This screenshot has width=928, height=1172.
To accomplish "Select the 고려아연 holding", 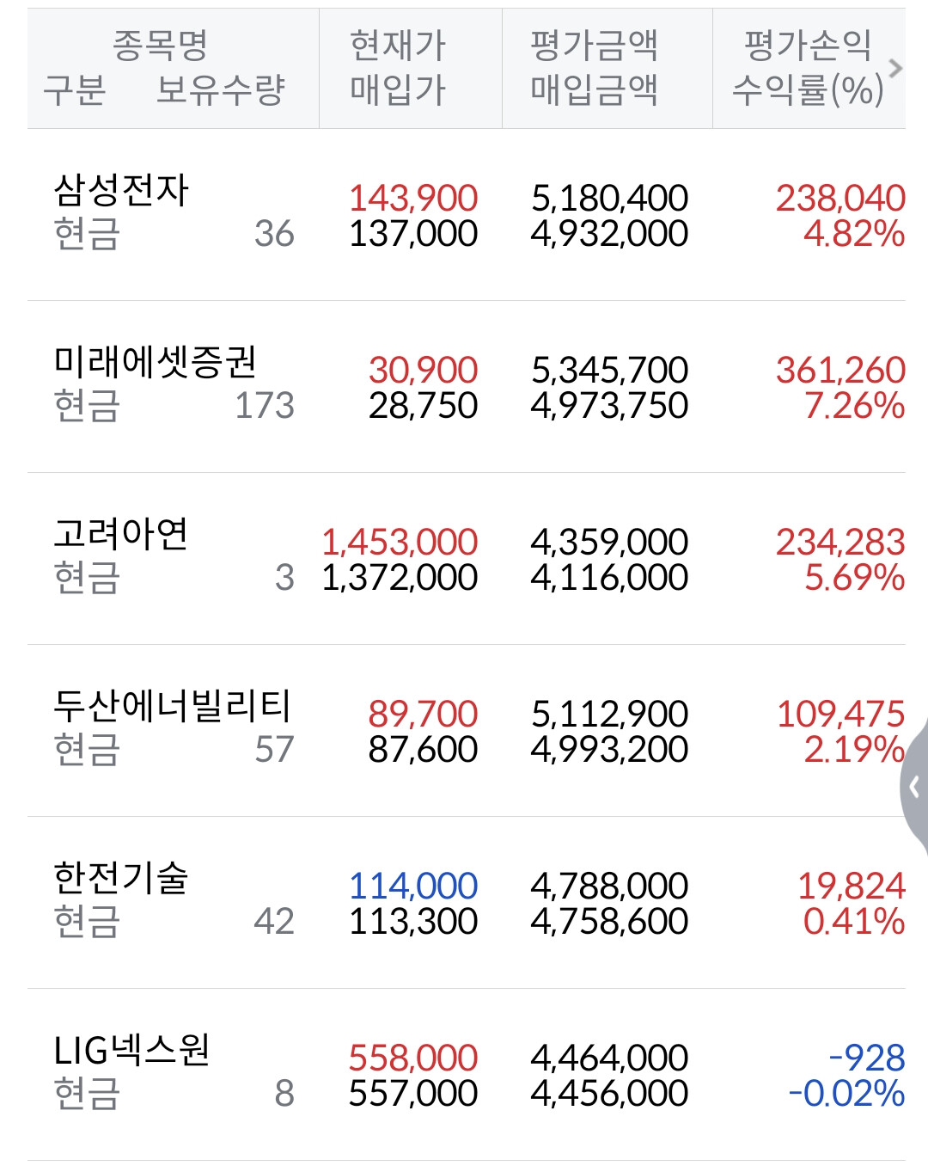I will coord(467,559).
